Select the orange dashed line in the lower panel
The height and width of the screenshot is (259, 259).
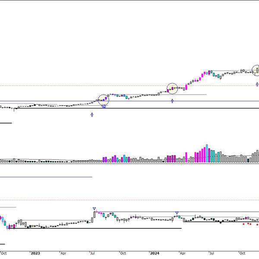click(129, 200)
